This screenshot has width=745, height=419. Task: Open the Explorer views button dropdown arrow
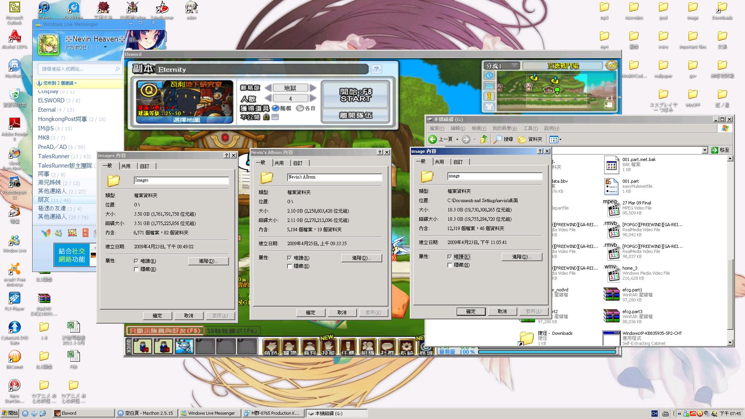coord(560,139)
